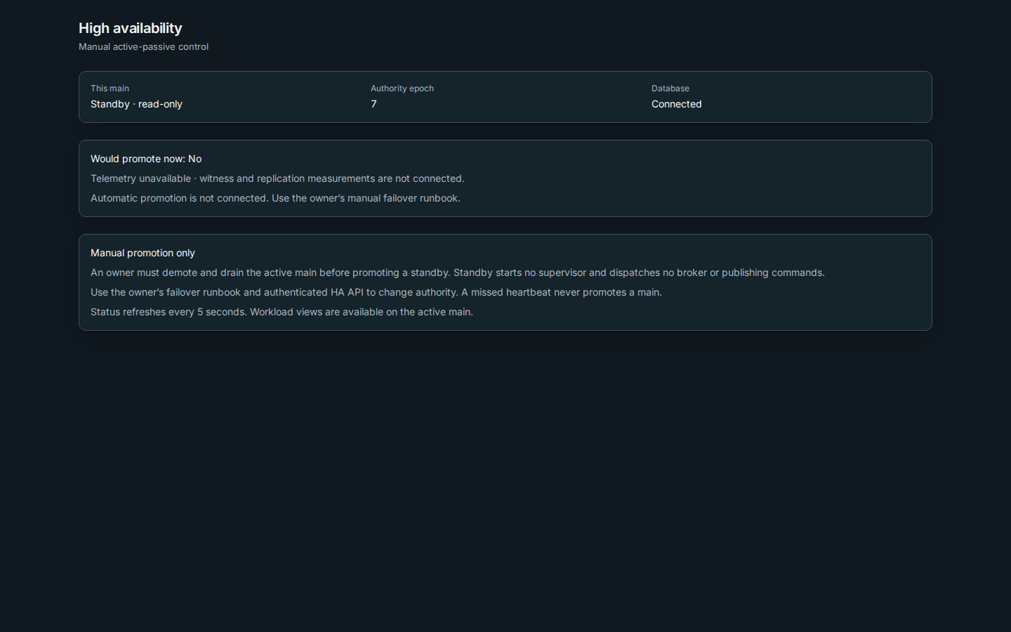Click the "High availability" page heading
The height and width of the screenshot is (632, 1011).
tap(131, 28)
